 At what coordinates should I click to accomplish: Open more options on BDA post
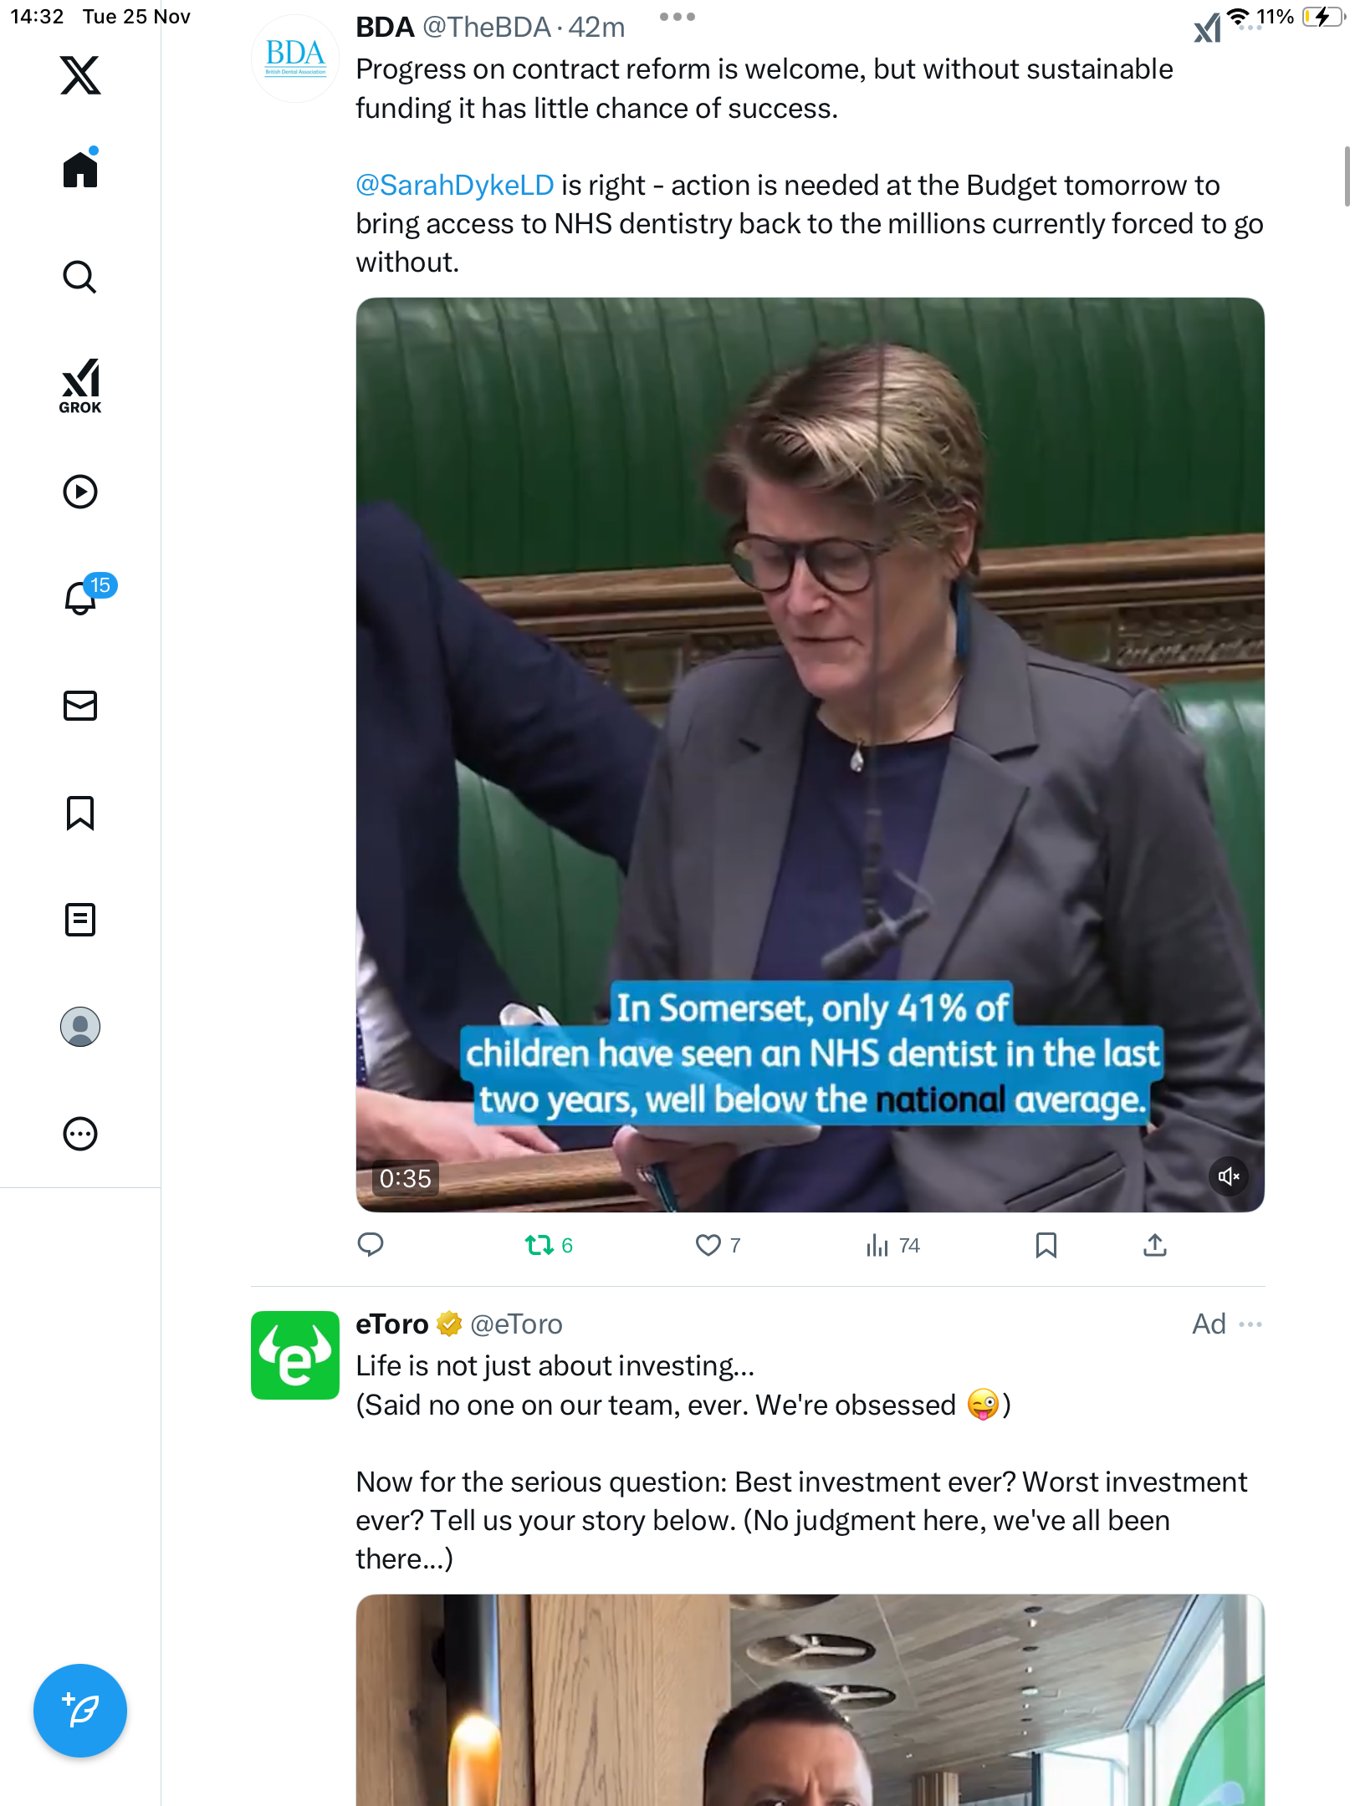[x=677, y=17]
